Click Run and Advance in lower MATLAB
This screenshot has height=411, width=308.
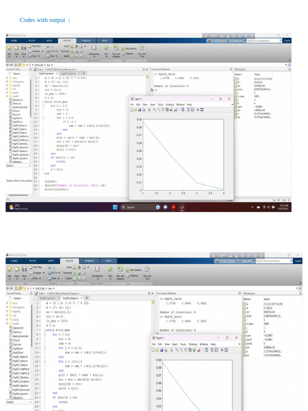(x=120, y=272)
